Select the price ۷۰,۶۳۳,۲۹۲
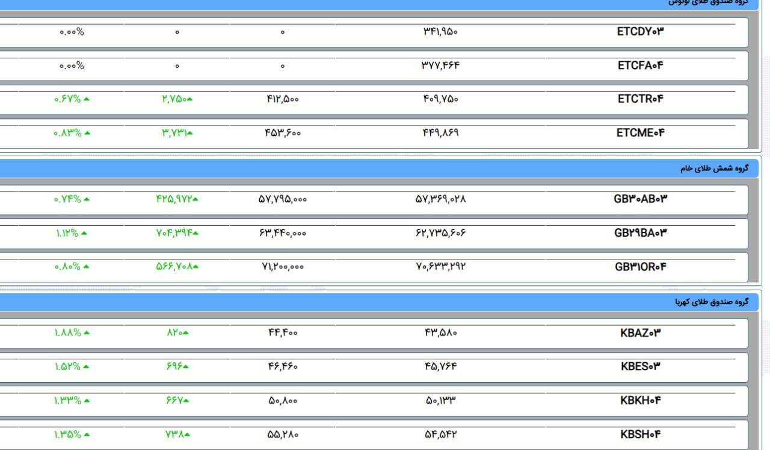770x450 pixels. [440, 267]
